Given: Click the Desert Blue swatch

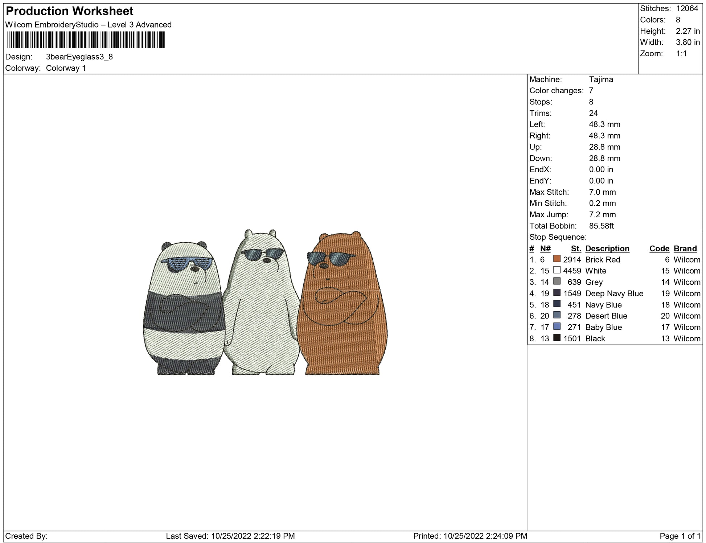Looking at the screenshot, I should point(557,315).
